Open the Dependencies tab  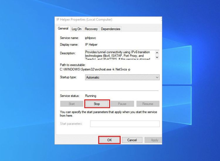coord(111,29)
